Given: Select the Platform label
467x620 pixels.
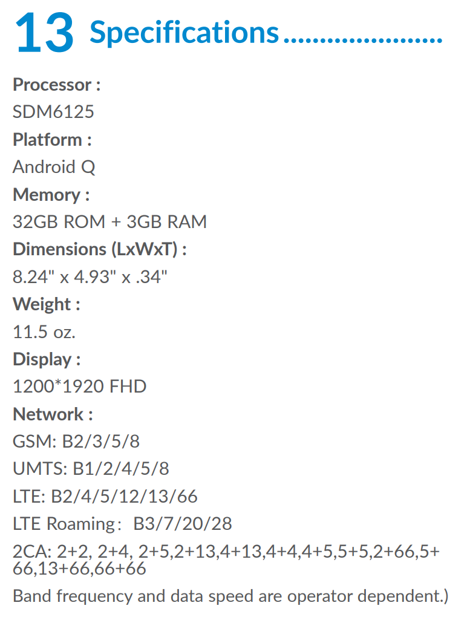Looking at the screenshot, I should pos(52,140).
